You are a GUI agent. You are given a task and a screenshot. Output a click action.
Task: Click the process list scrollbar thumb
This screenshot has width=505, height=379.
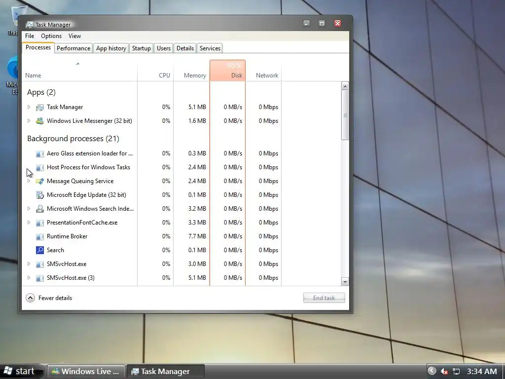coord(345,115)
